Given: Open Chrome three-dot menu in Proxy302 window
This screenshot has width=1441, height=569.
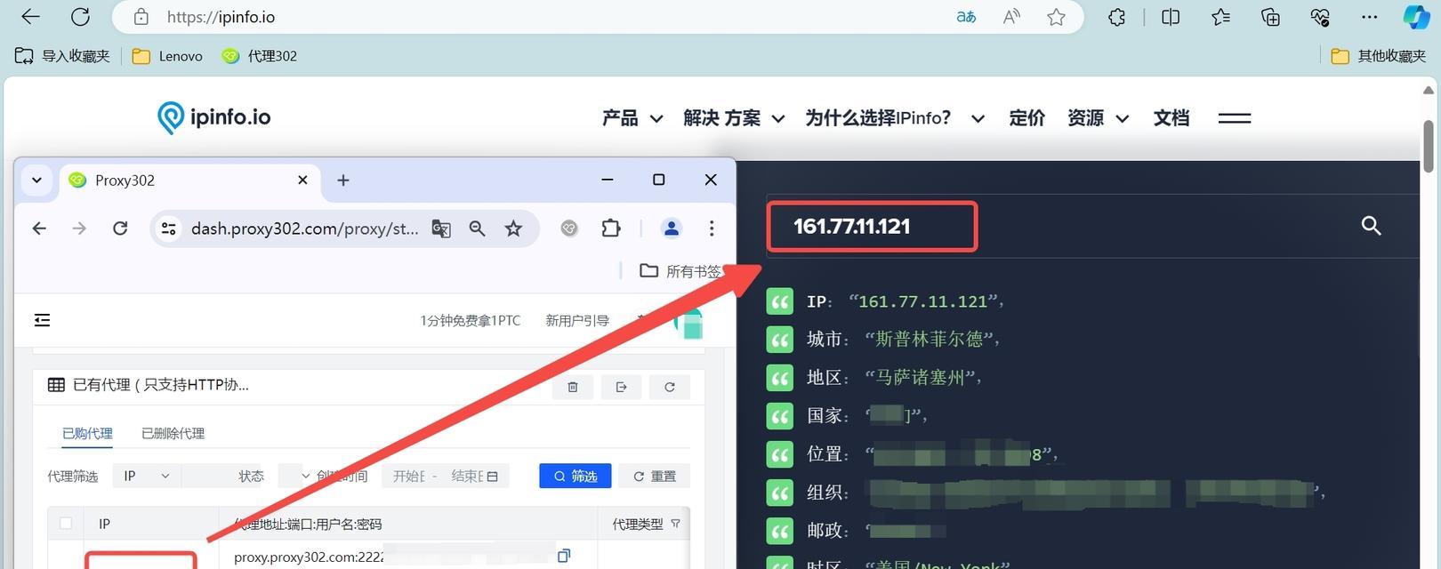Looking at the screenshot, I should pyautogui.click(x=712, y=228).
